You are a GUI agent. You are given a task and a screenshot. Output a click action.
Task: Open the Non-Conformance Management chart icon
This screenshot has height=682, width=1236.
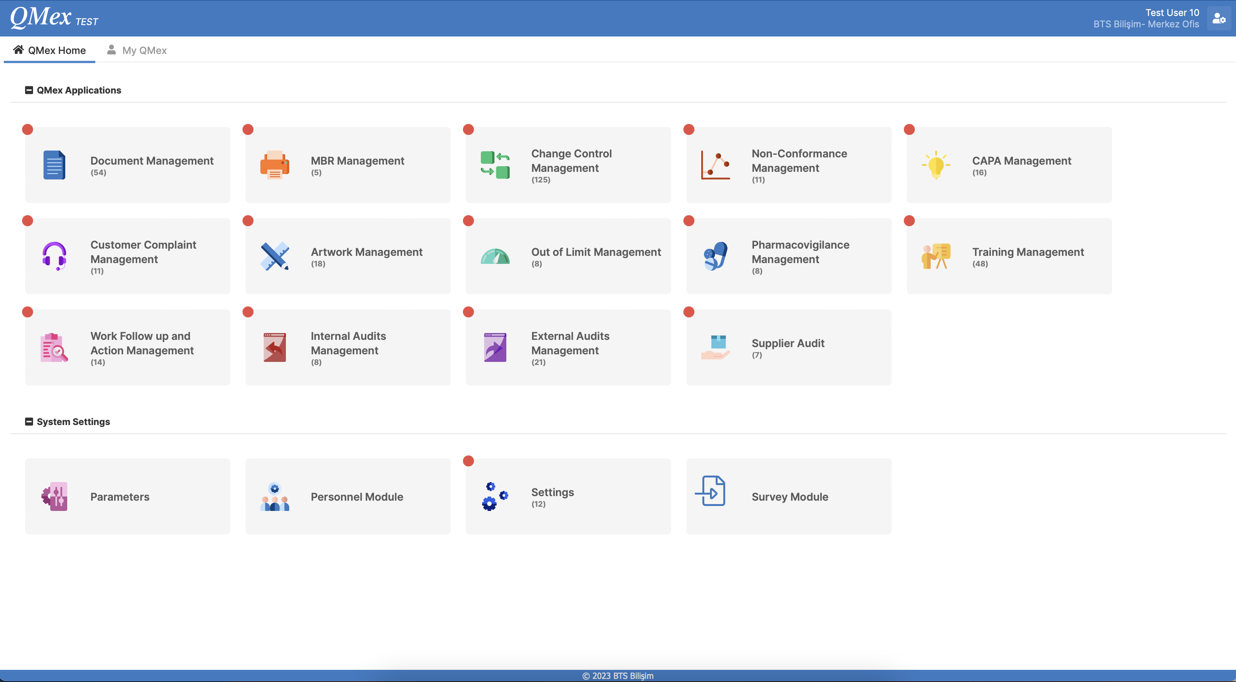(715, 165)
